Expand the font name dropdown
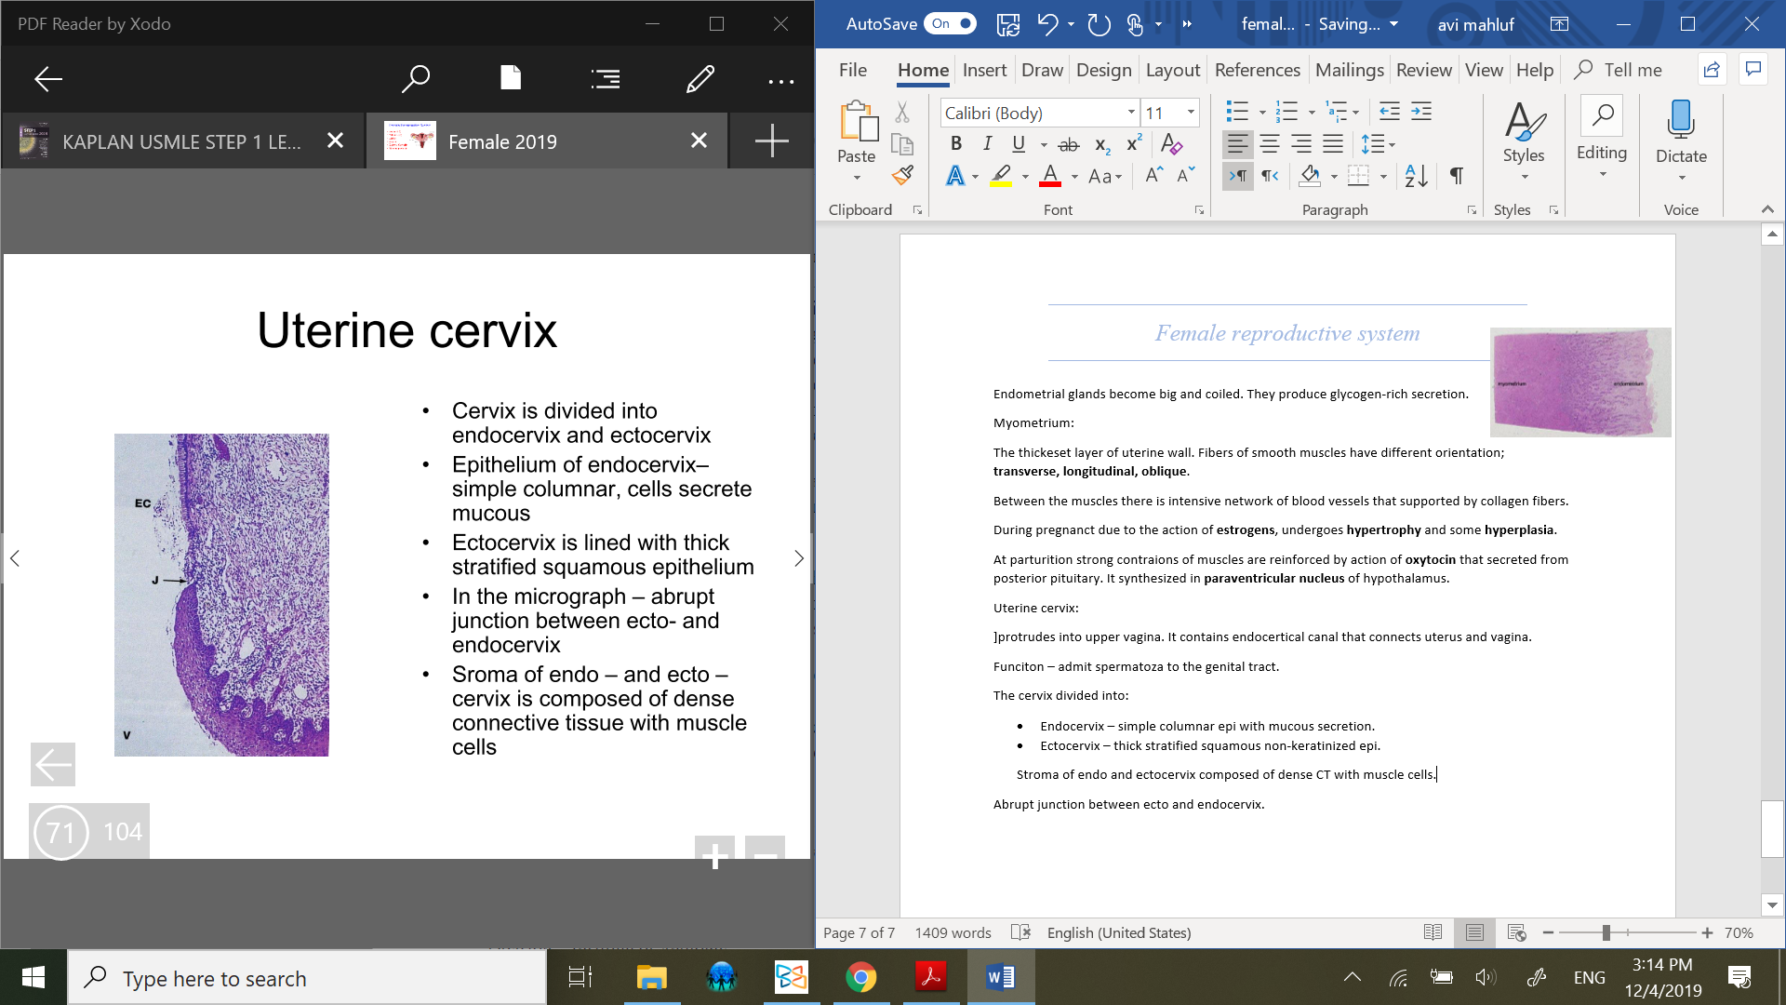This screenshot has width=1786, height=1005. (x=1131, y=113)
